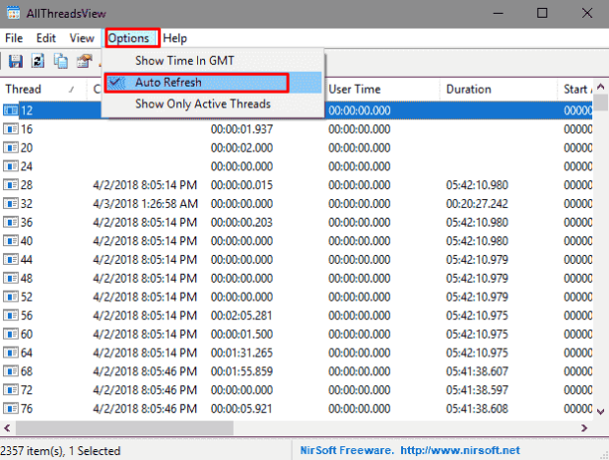Click the thread icon for row 20
Image resolution: width=609 pixels, height=460 pixels.
pos(11,148)
